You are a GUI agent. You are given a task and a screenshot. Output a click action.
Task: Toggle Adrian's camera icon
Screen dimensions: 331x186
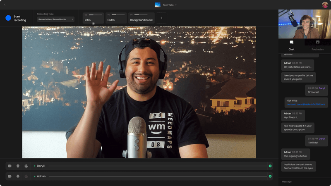pos(10,176)
